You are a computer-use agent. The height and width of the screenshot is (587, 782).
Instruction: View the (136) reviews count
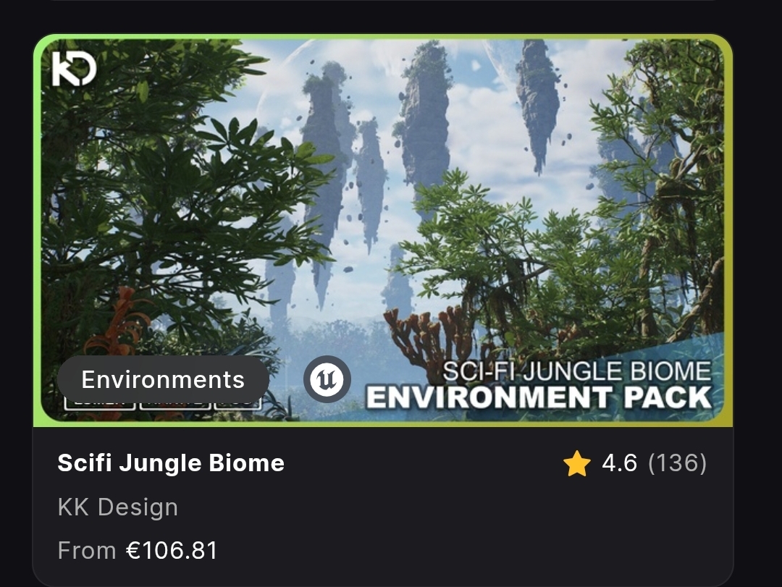(677, 463)
